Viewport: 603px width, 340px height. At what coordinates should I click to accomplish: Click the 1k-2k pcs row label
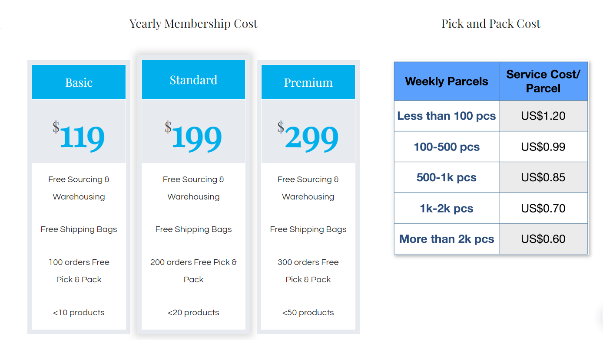point(447,208)
